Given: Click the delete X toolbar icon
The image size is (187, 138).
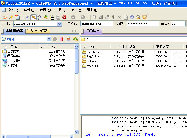Looking at the screenshot, I should 119,17.
